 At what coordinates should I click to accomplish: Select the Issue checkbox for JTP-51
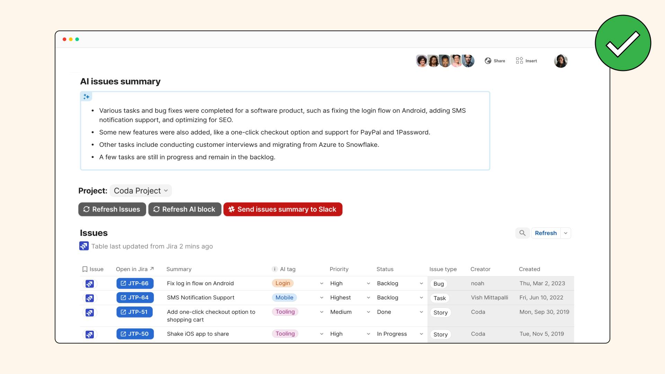[89, 312]
